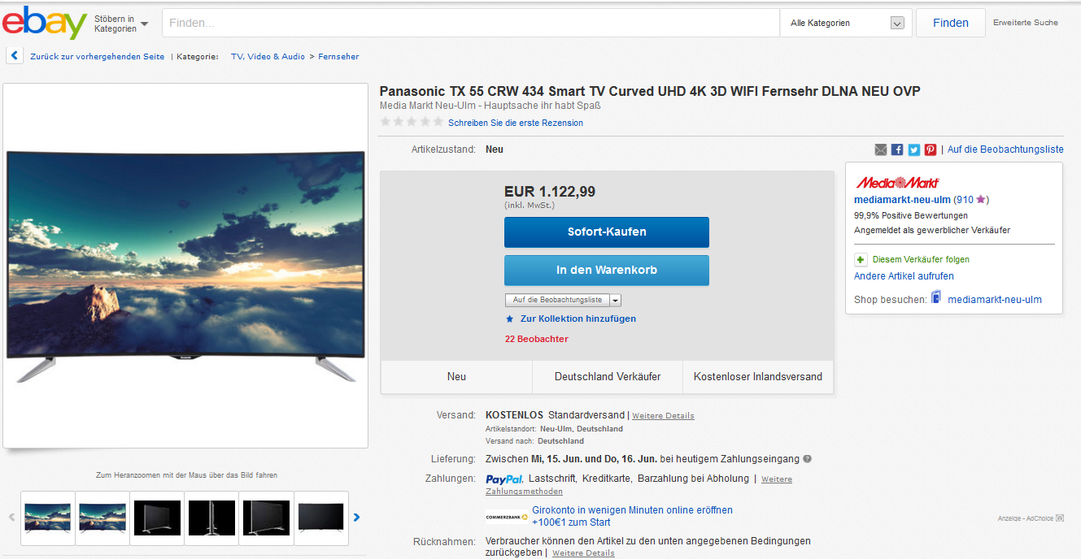Open Andere Artikel aufrufen
The height and width of the screenshot is (559, 1081).
coord(904,276)
